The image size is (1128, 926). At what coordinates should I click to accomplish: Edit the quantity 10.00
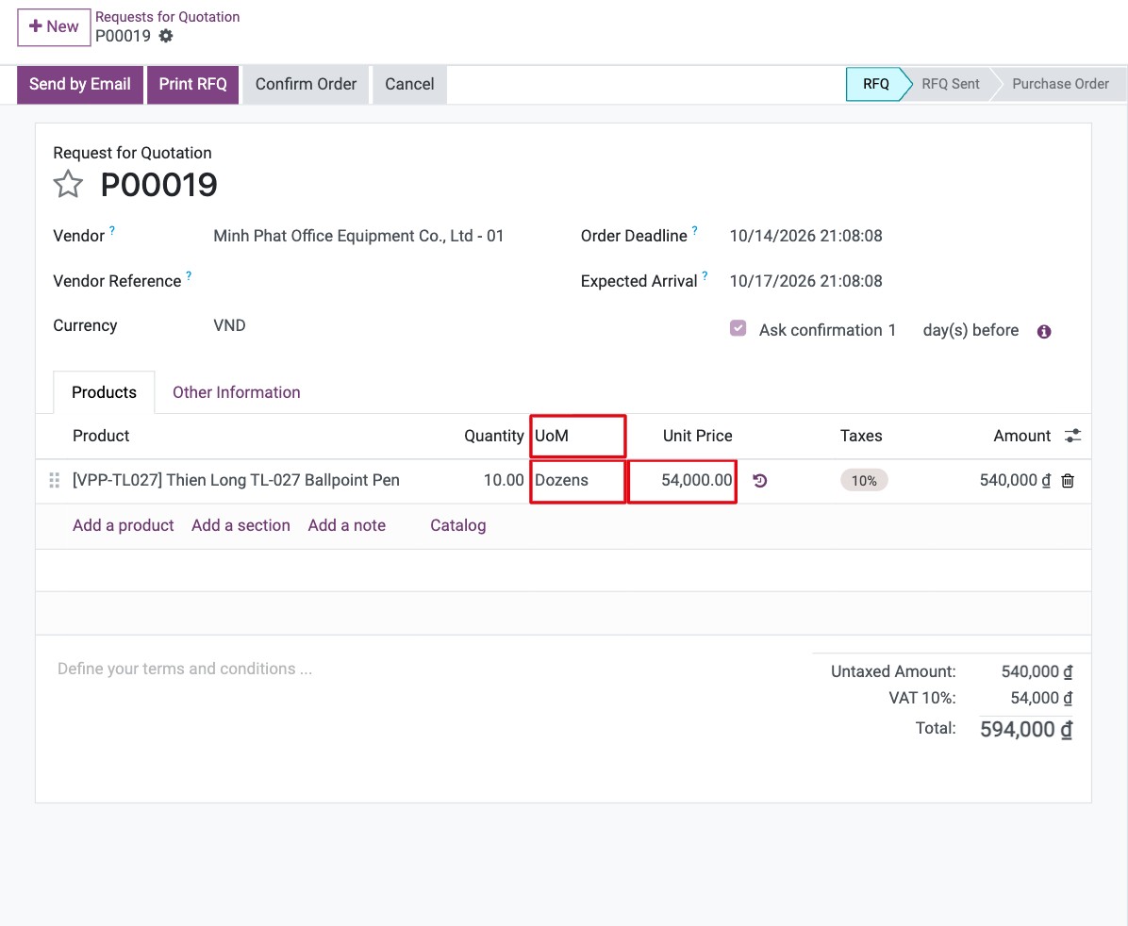click(504, 480)
